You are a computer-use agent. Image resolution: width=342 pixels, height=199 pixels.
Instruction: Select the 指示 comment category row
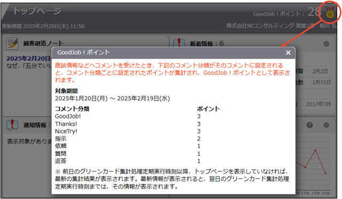pos(128,139)
